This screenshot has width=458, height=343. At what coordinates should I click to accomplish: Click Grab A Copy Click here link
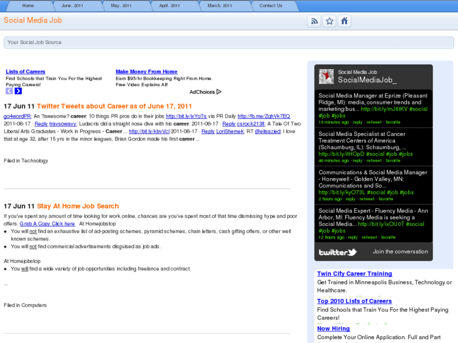point(47,223)
